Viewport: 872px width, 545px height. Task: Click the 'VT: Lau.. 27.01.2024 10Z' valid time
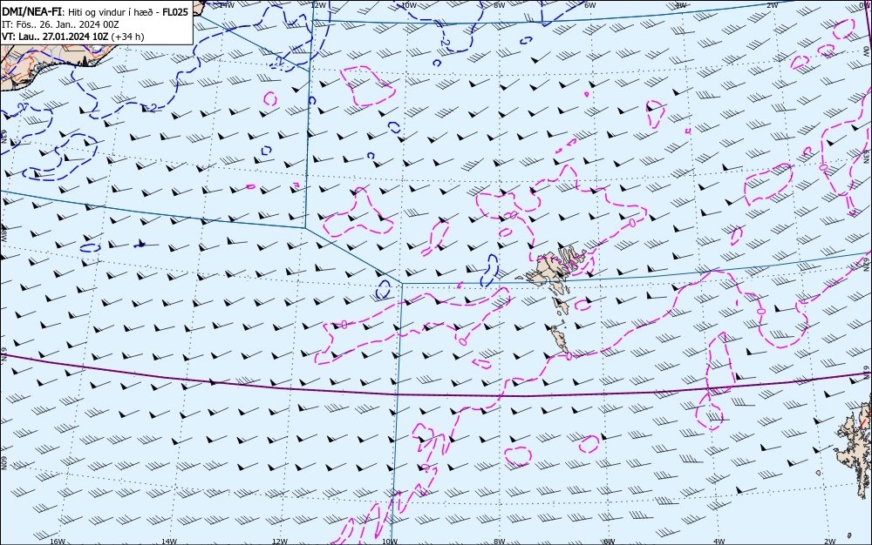click(x=55, y=37)
